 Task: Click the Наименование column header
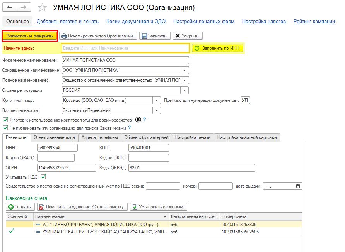(101, 216)
